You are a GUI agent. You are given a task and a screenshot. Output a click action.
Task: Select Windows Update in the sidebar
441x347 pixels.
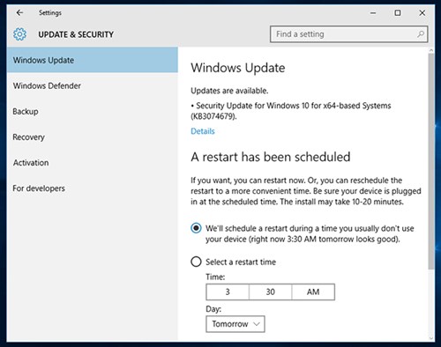pyautogui.click(x=93, y=60)
